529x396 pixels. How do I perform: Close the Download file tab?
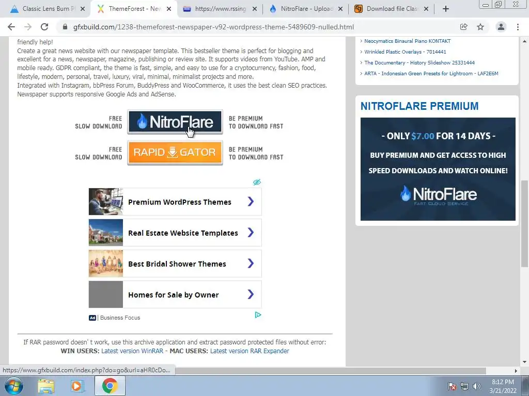(426, 9)
